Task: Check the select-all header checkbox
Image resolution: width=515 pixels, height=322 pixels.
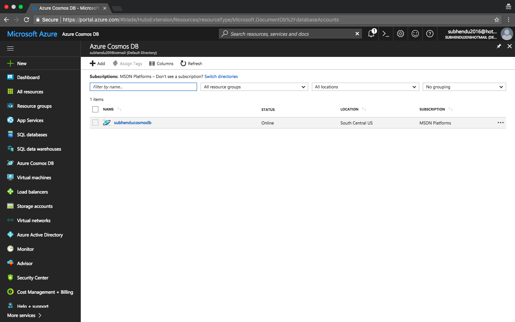Action: pyautogui.click(x=95, y=109)
